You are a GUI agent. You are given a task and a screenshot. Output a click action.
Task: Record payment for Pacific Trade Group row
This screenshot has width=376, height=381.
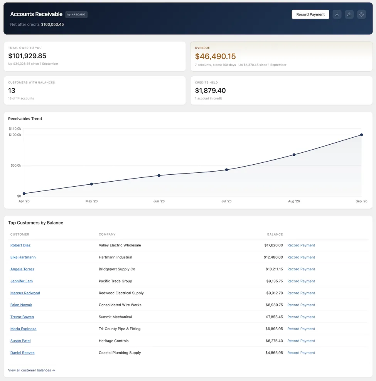[x=301, y=281]
